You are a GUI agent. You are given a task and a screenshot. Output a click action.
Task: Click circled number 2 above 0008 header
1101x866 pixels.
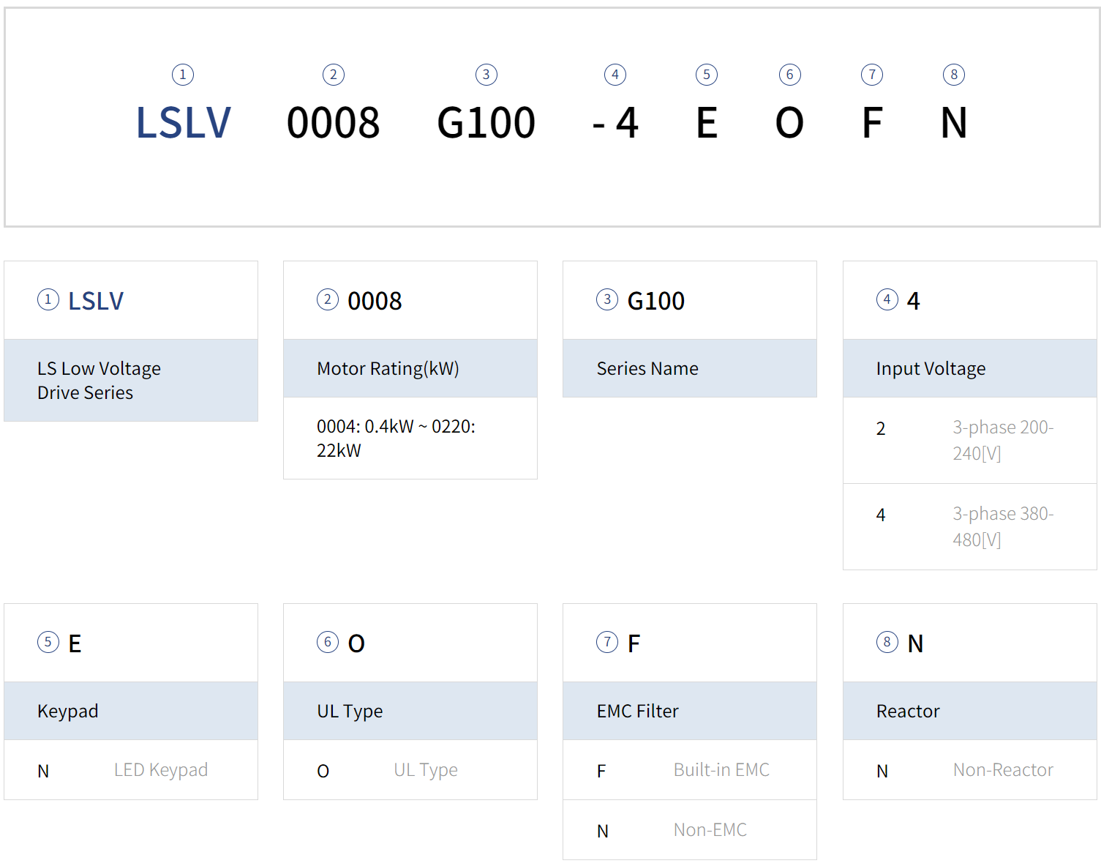(334, 75)
